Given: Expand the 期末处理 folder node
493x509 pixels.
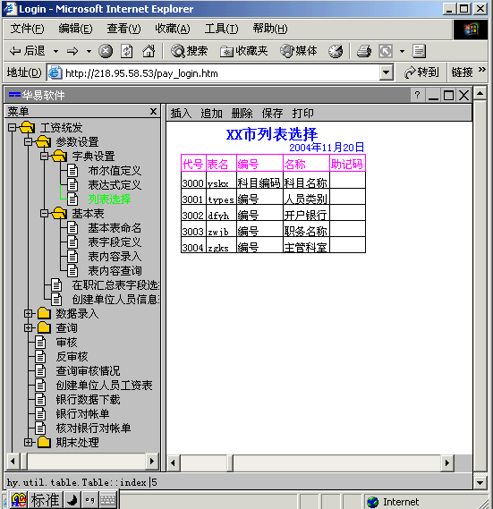Looking at the screenshot, I should pyautogui.click(x=29, y=442).
